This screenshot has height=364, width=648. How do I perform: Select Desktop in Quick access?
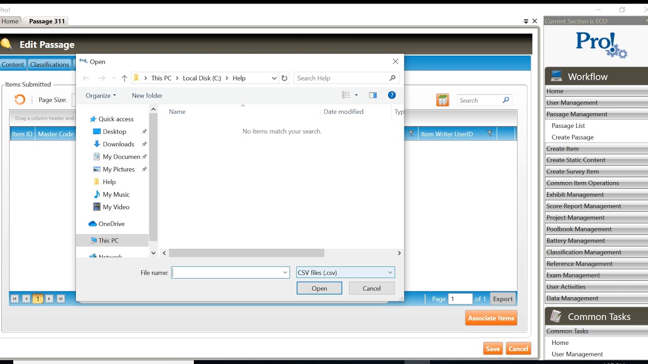[x=114, y=131]
